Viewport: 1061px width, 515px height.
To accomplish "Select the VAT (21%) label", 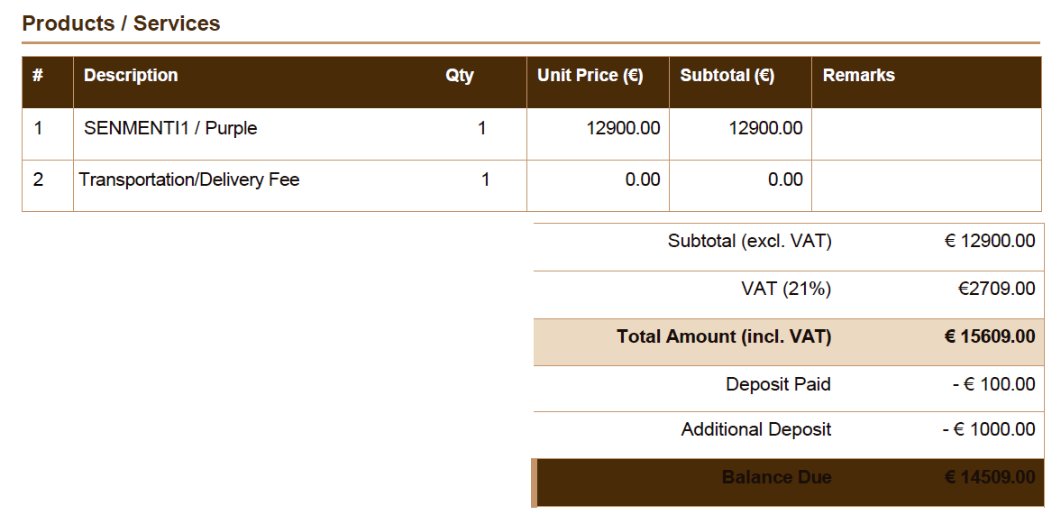I will click(x=786, y=289).
